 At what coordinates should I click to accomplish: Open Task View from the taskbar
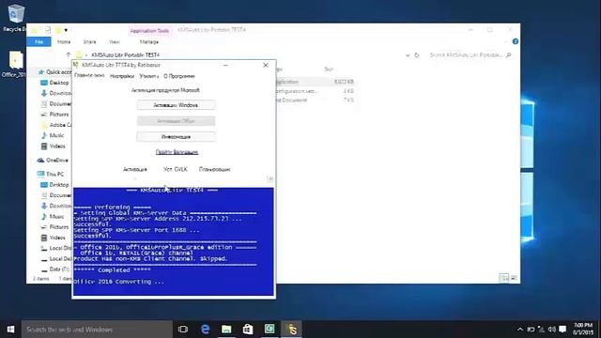183,330
